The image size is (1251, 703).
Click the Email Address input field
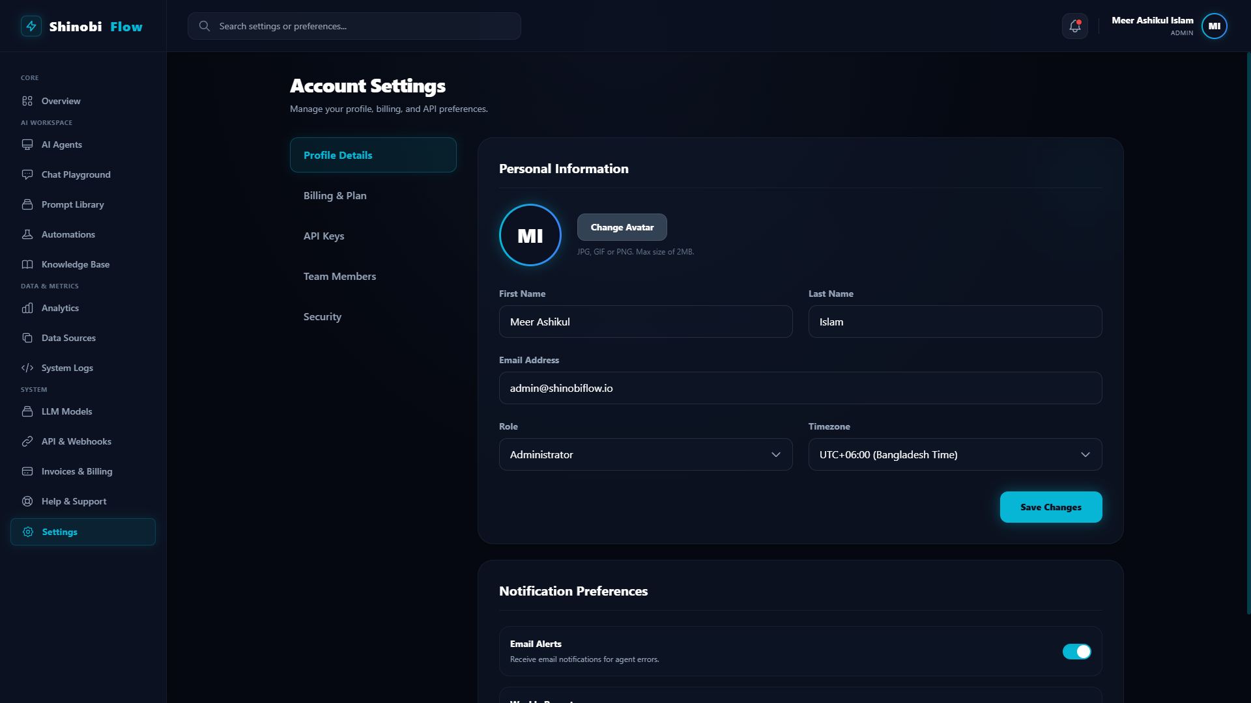(801, 388)
